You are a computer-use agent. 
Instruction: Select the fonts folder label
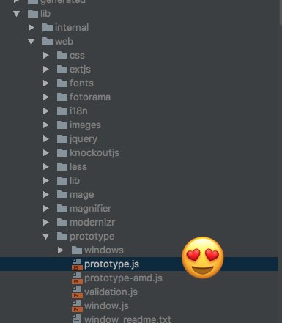click(81, 83)
